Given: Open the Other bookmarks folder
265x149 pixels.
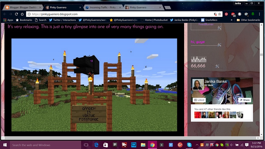Looking at the screenshot, I should click(x=248, y=20).
